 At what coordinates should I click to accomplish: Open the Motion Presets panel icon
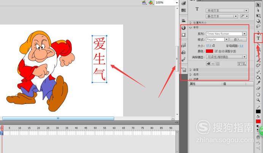(x=184, y=59)
